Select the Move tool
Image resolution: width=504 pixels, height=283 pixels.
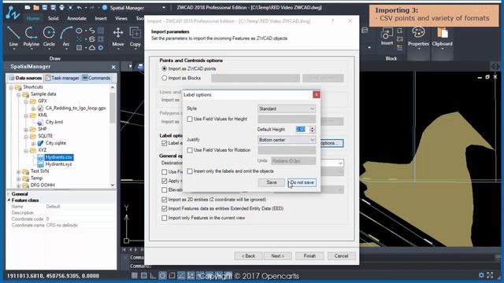118,37
